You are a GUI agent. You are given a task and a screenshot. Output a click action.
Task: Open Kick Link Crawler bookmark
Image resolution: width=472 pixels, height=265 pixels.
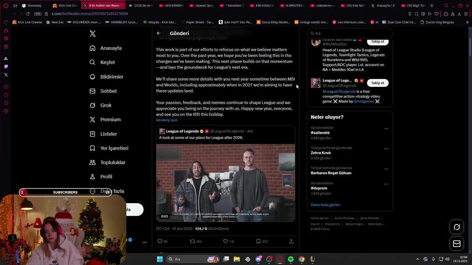27,22
